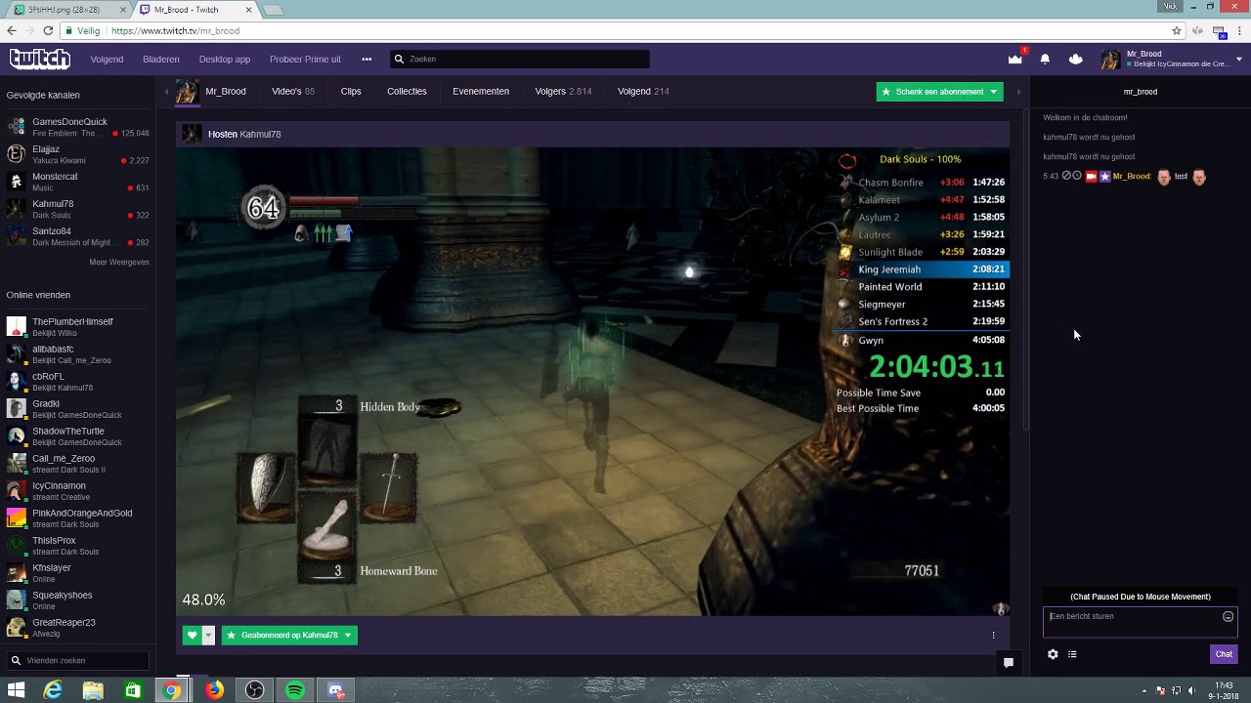Viewport: 1251px width, 703px height.
Task: Click hosted channel name Kahmul78
Action: (x=260, y=134)
